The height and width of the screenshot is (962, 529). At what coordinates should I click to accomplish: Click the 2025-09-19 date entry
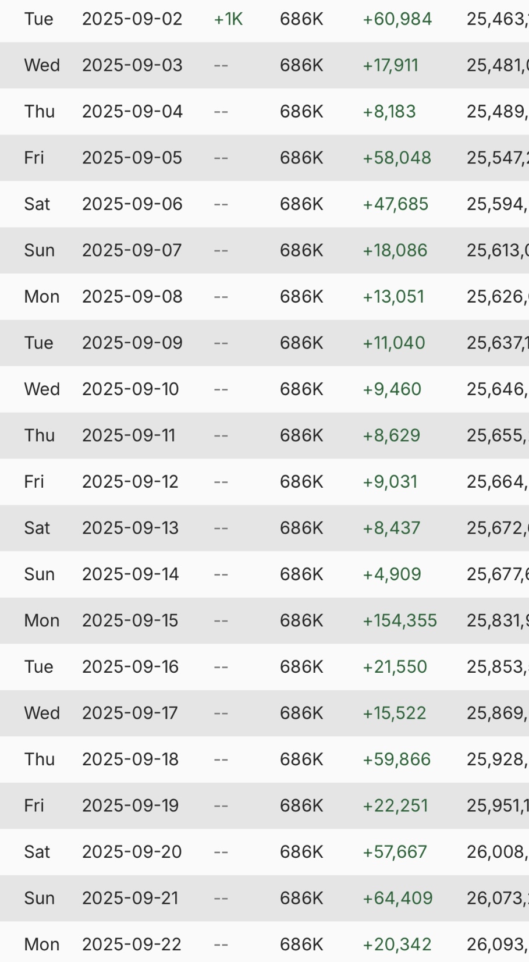[131, 805]
